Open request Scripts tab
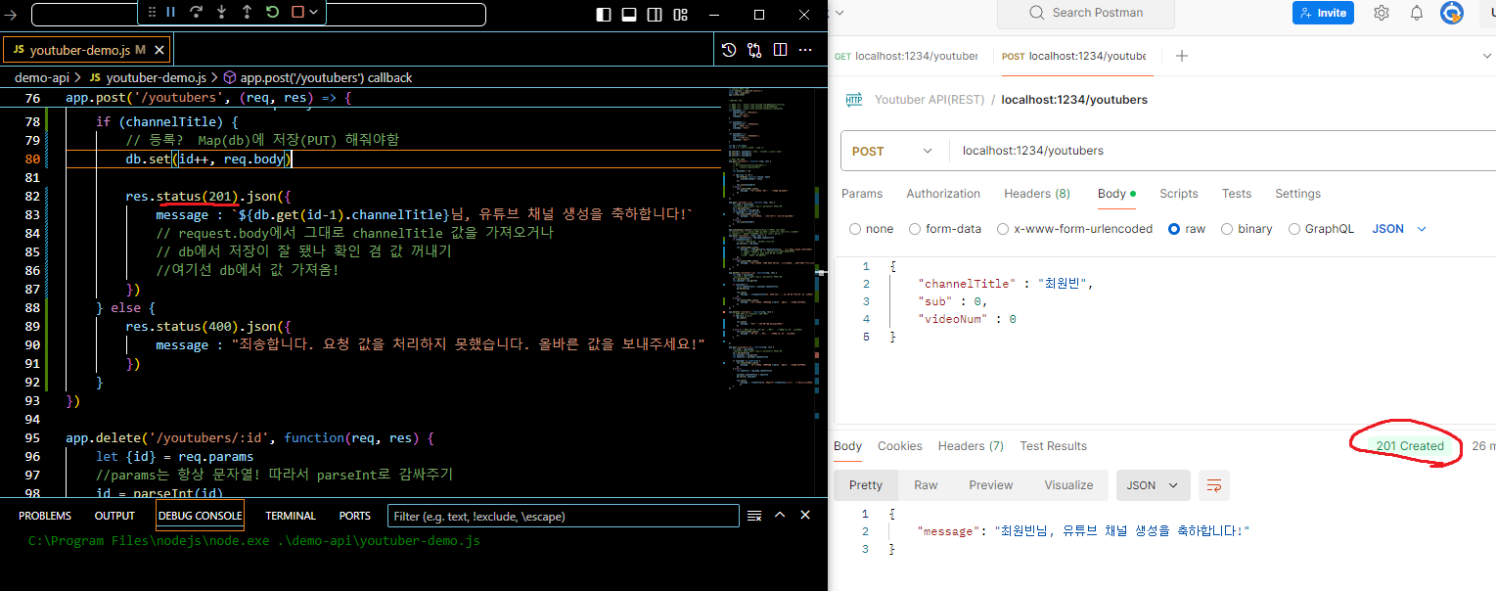1496x591 pixels. tap(1178, 194)
